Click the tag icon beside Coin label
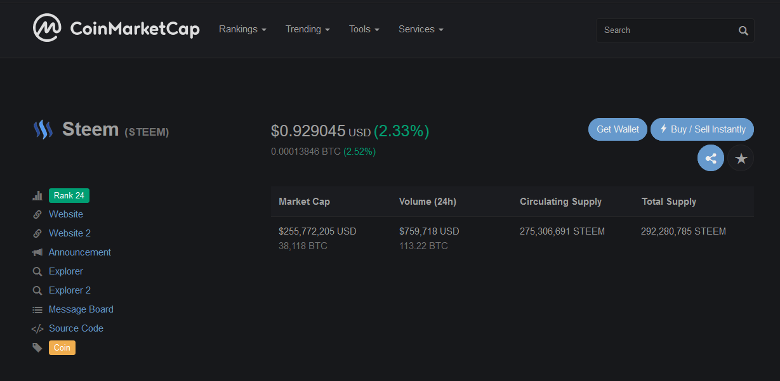Image resolution: width=780 pixels, height=381 pixels. pos(37,347)
